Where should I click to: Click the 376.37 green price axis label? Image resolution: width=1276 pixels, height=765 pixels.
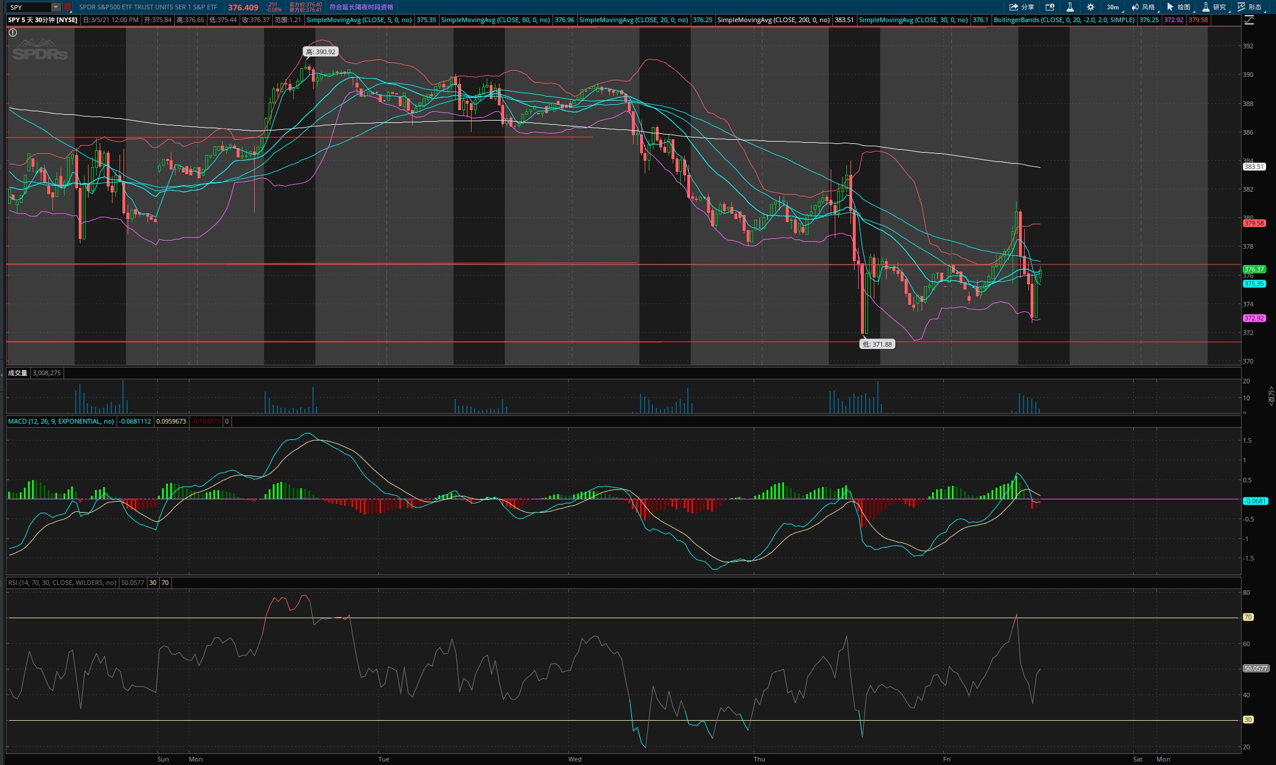1254,269
